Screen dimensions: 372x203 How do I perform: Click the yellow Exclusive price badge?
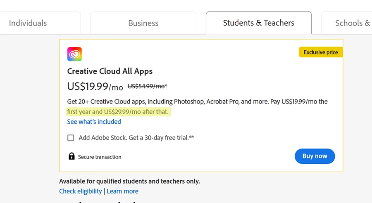(321, 52)
